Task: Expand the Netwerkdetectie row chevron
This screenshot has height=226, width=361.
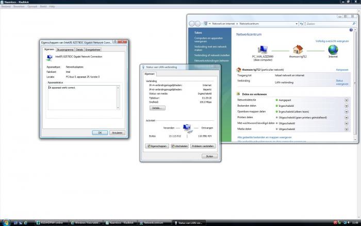Action: point(346,100)
